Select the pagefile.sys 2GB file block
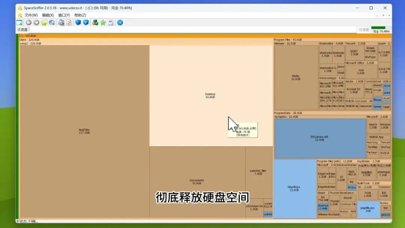 tap(368, 209)
